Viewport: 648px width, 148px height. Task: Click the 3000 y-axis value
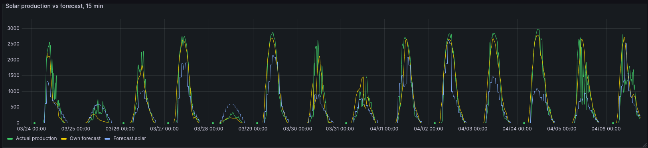point(13,28)
